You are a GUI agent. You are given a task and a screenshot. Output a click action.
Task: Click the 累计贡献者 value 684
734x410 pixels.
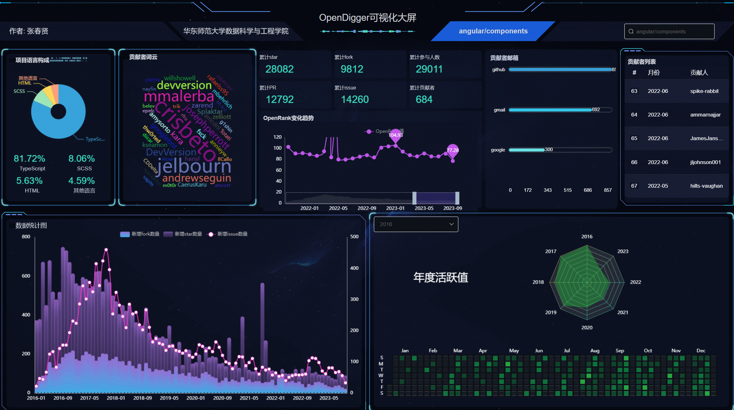424,100
